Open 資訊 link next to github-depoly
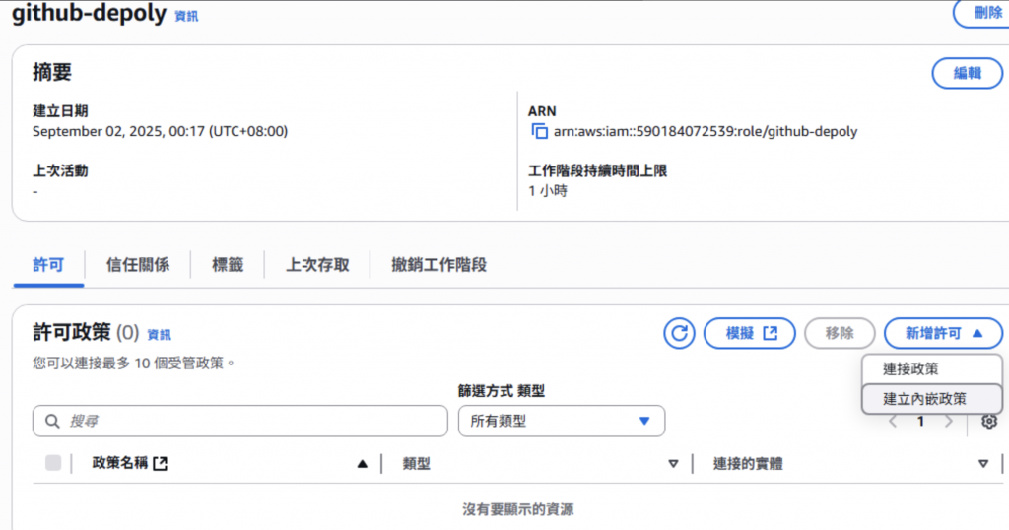 pyautogui.click(x=186, y=16)
